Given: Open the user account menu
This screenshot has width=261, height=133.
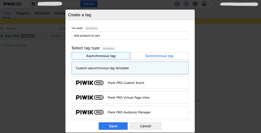Looking at the screenshot, I should click(236, 4).
